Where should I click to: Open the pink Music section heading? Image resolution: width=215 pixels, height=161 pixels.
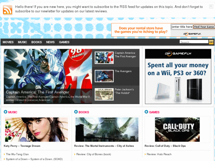click(13, 112)
